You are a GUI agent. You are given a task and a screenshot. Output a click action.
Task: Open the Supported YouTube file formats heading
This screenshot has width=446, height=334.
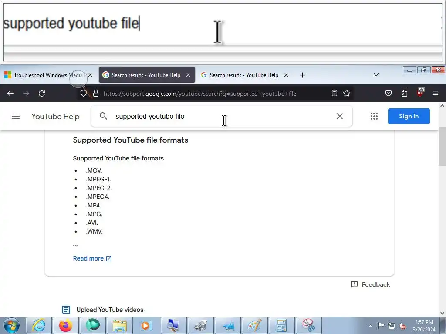click(x=131, y=140)
